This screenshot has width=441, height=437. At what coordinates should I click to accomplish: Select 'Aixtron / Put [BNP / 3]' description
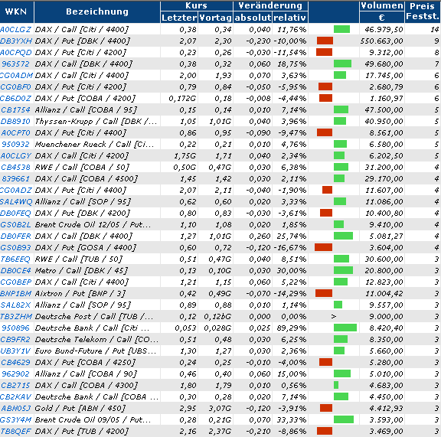[x=80, y=294]
